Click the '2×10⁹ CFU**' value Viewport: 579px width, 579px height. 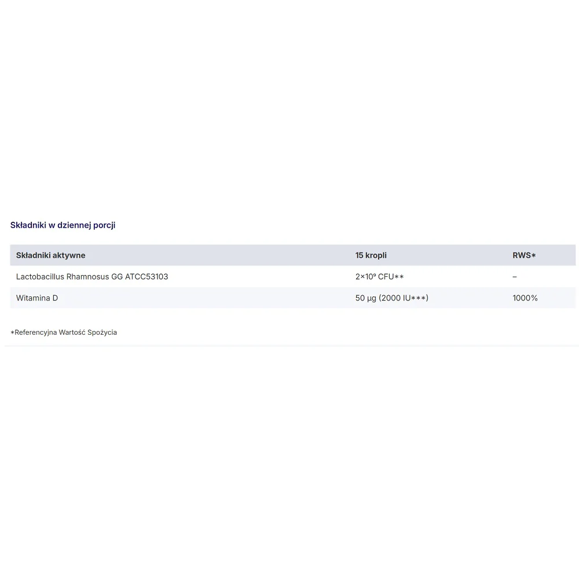coord(379,277)
